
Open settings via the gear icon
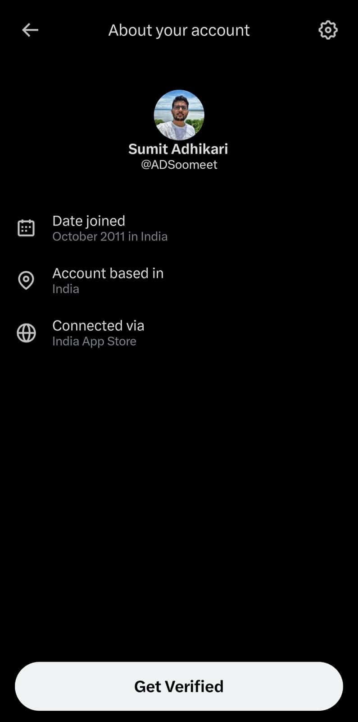tap(328, 30)
